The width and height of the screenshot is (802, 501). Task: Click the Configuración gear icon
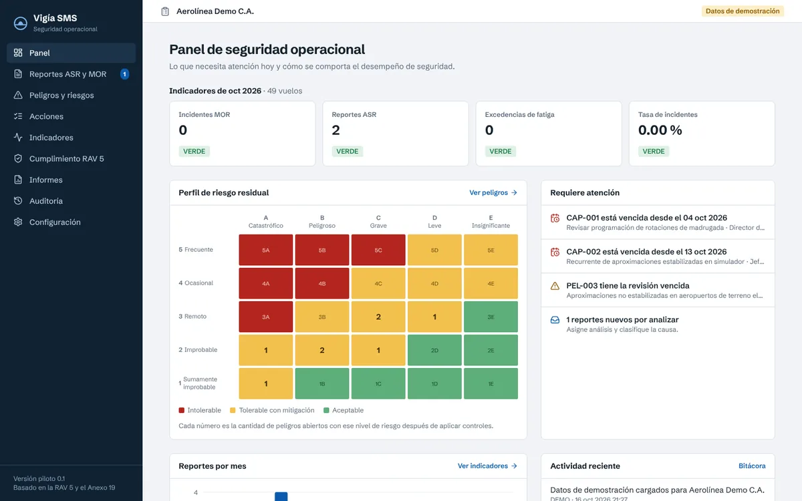click(18, 222)
